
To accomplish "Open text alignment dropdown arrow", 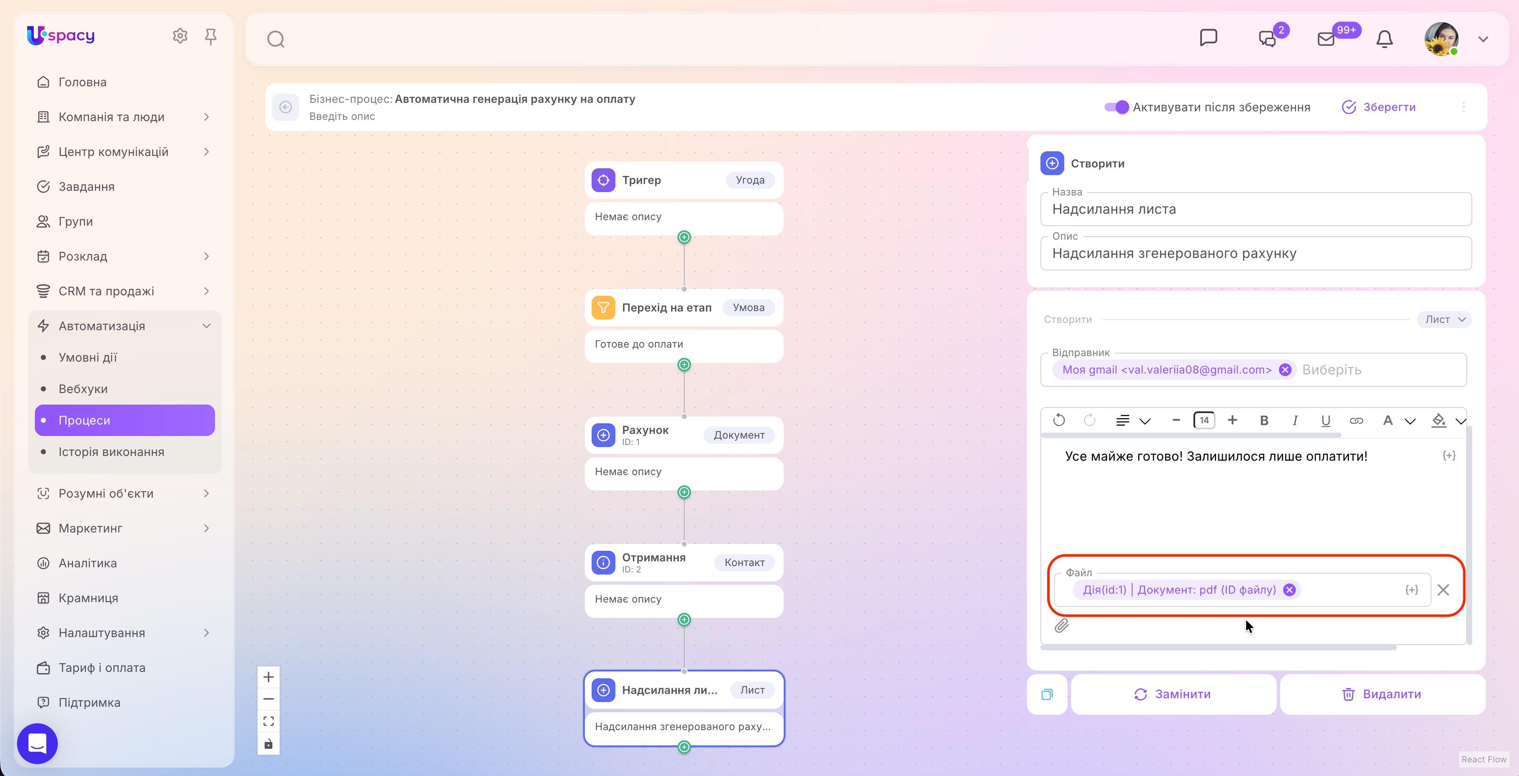I will click(x=1145, y=421).
